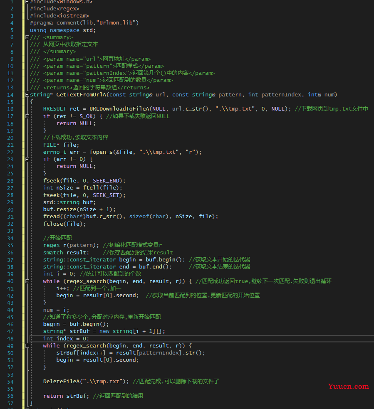Viewport: 374px width, 409px height.
Task: Click 'fseek(file, 0, SEEK_SET);' line
Action: coord(84,195)
